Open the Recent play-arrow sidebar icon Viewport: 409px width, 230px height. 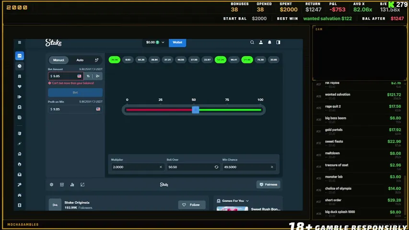20,97
